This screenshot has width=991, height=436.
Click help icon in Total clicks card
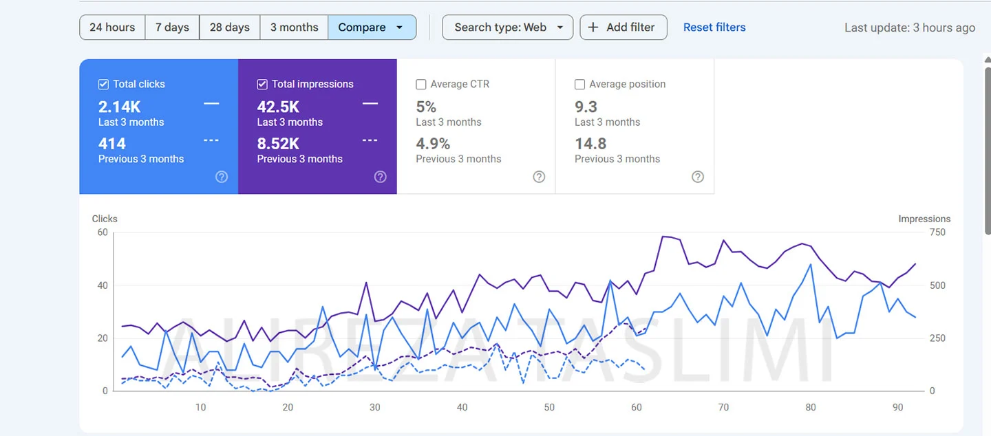[x=222, y=177]
